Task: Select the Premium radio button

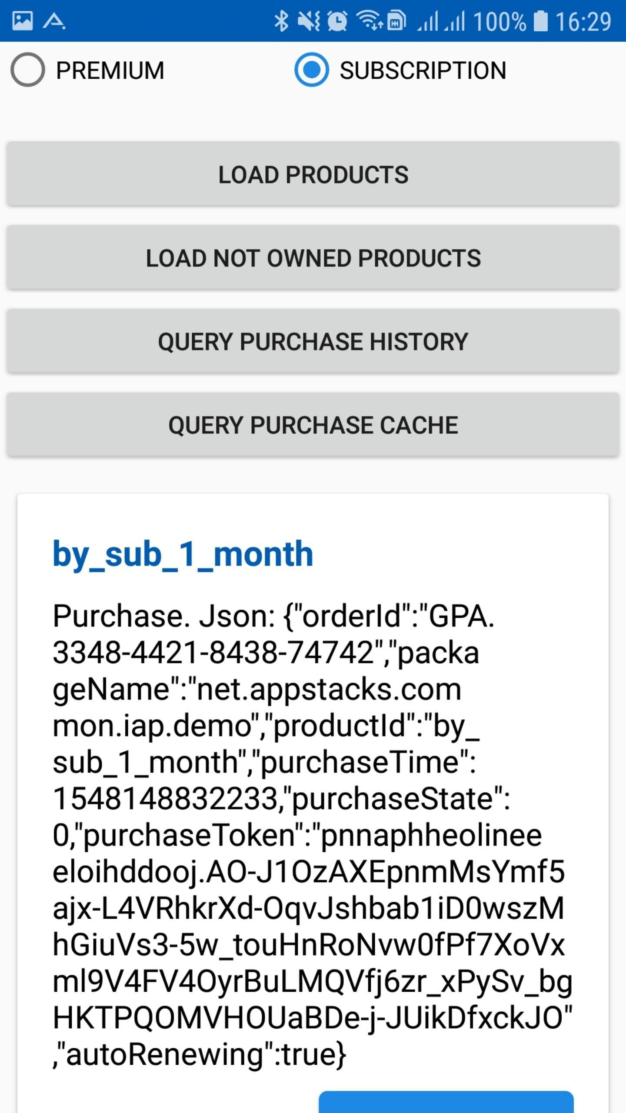Action: 28,70
